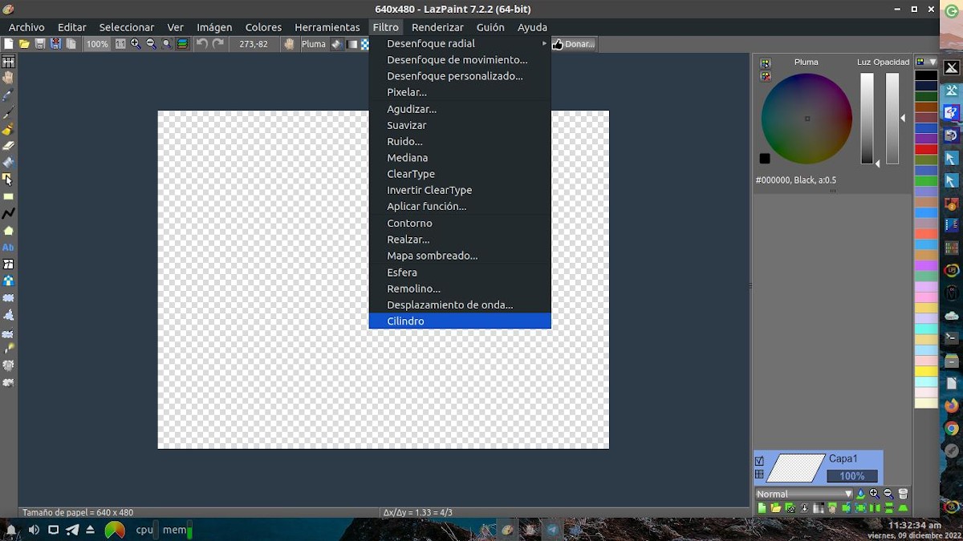This screenshot has width=963, height=541.
Task: Select the Pen tool in the toolbox
Action: click(8, 111)
